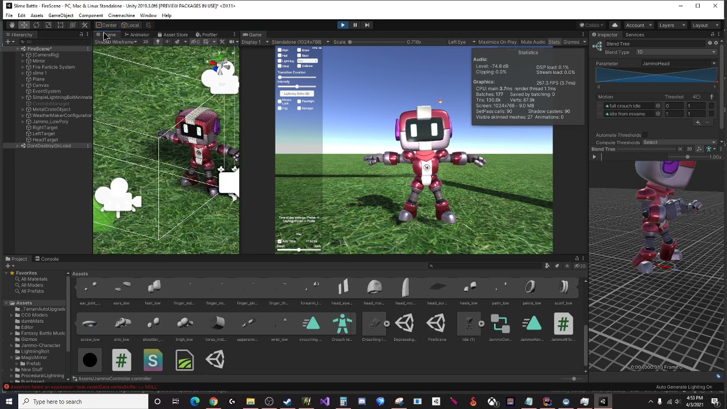The width and height of the screenshot is (727, 409).
Task: Click the Project search field
Action: pyautogui.click(x=486, y=266)
